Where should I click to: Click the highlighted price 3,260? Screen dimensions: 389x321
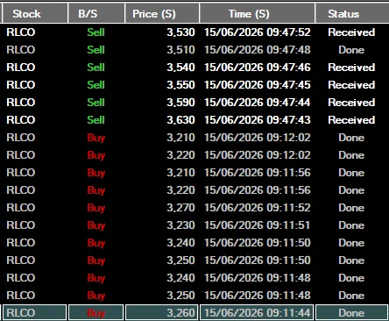[x=180, y=313]
